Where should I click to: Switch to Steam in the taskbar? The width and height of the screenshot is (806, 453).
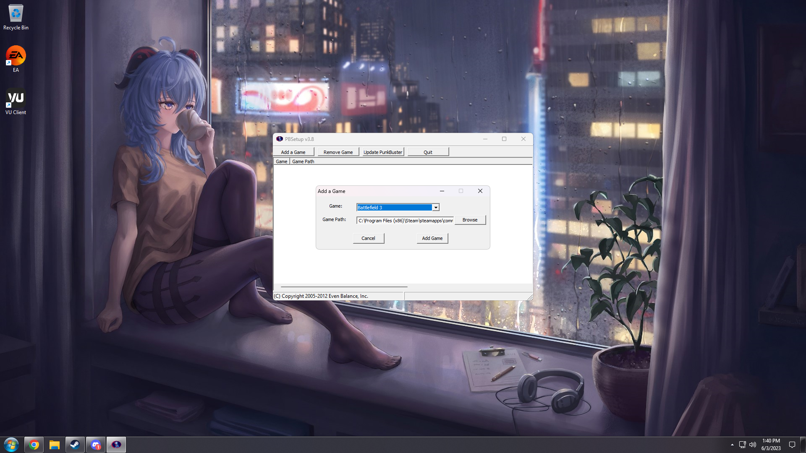75,445
